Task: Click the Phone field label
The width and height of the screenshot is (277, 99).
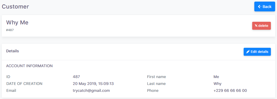Action: [153, 91]
